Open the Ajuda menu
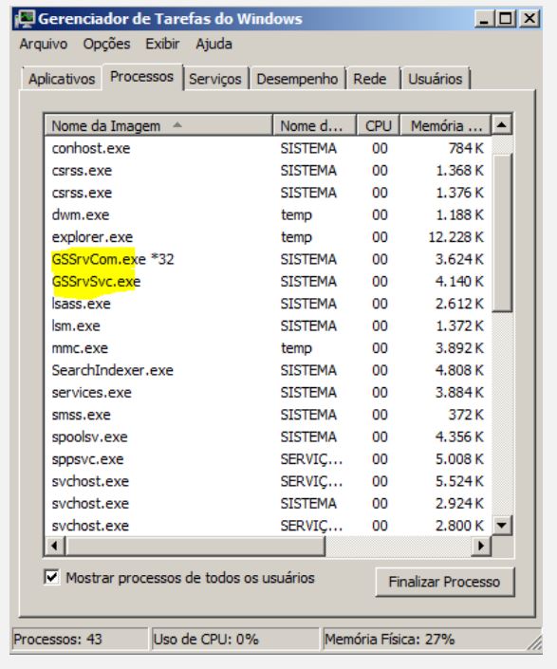 [x=214, y=44]
